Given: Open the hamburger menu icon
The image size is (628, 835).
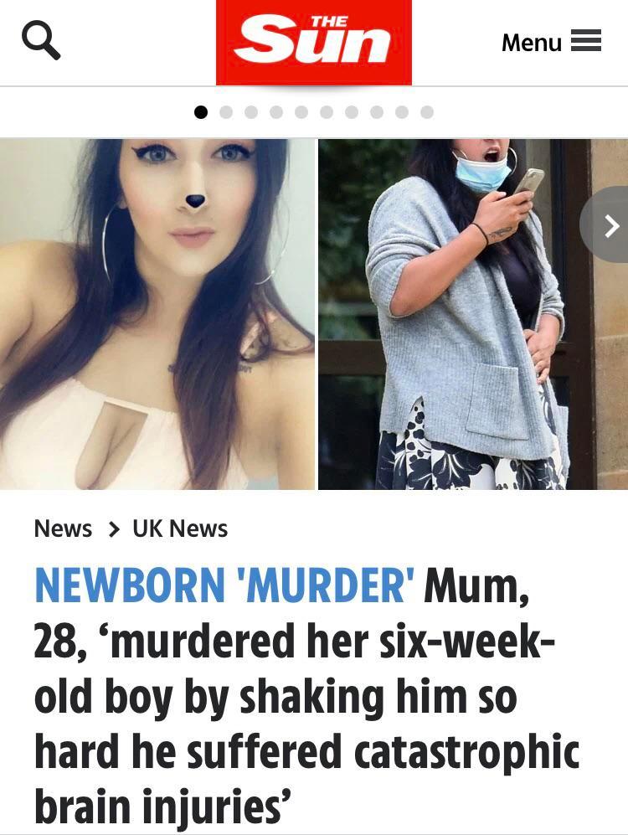Looking at the screenshot, I should click(x=586, y=41).
